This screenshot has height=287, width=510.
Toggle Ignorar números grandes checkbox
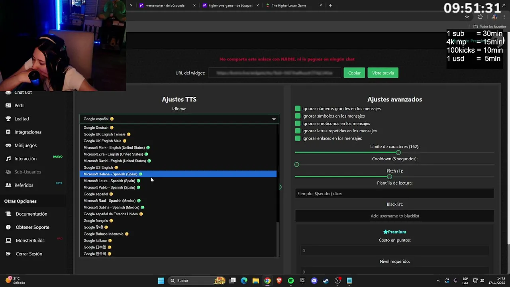pyautogui.click(x=298, y=108)
